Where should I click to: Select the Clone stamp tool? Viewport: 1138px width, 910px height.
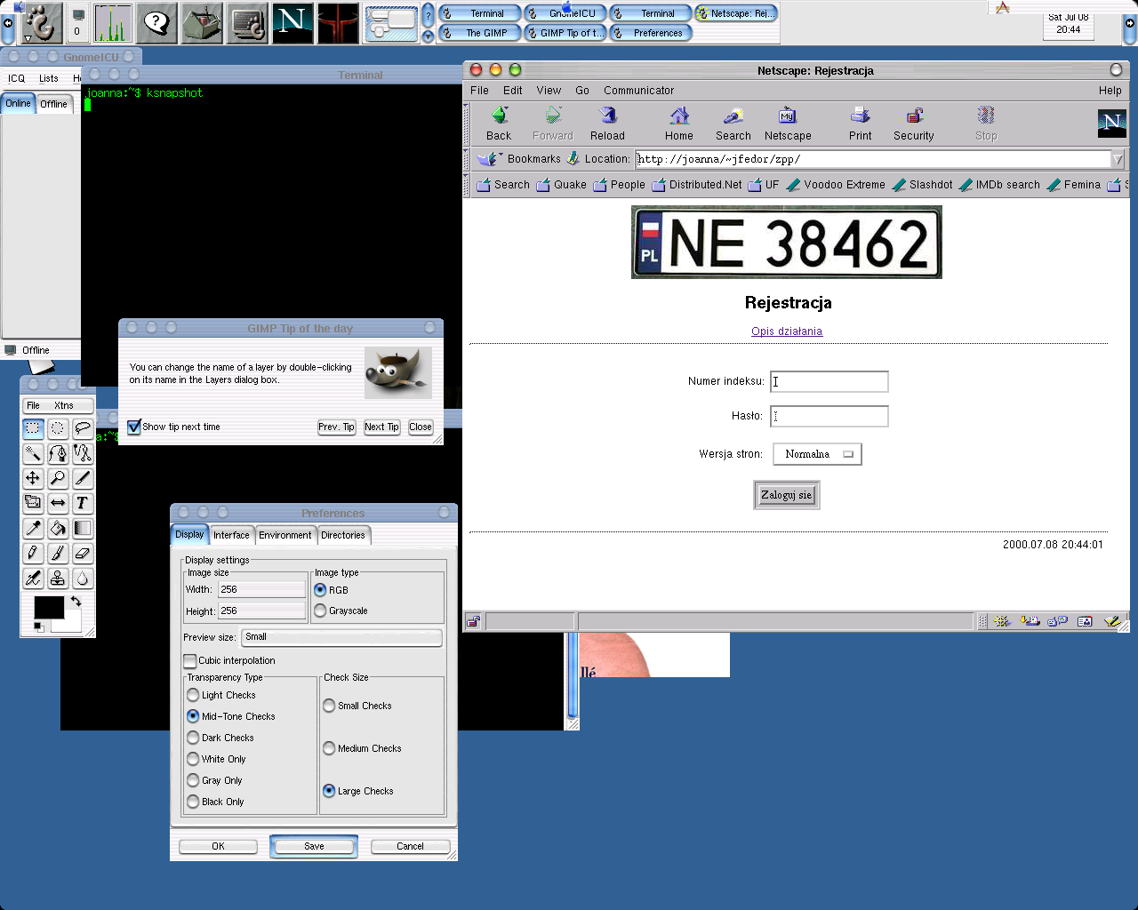(58, 578)
